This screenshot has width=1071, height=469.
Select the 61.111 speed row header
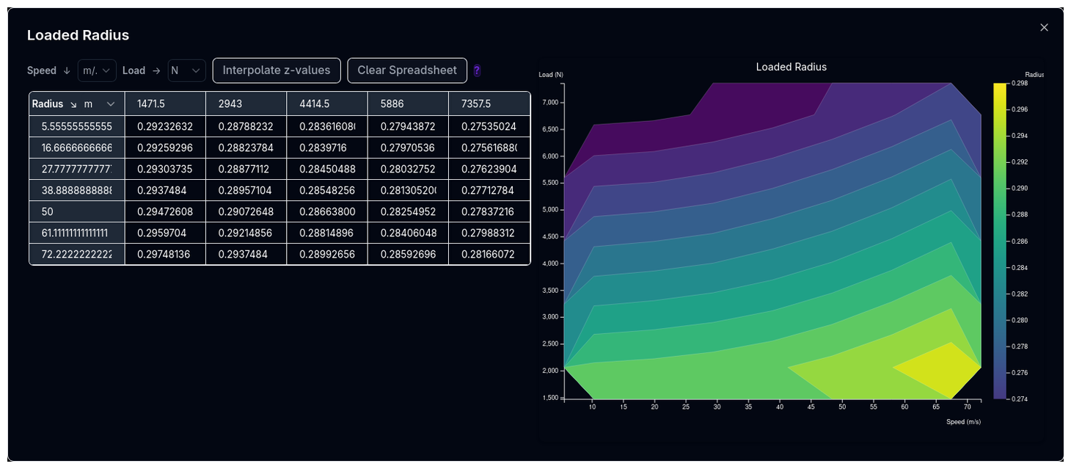click(x=77, y=233)
